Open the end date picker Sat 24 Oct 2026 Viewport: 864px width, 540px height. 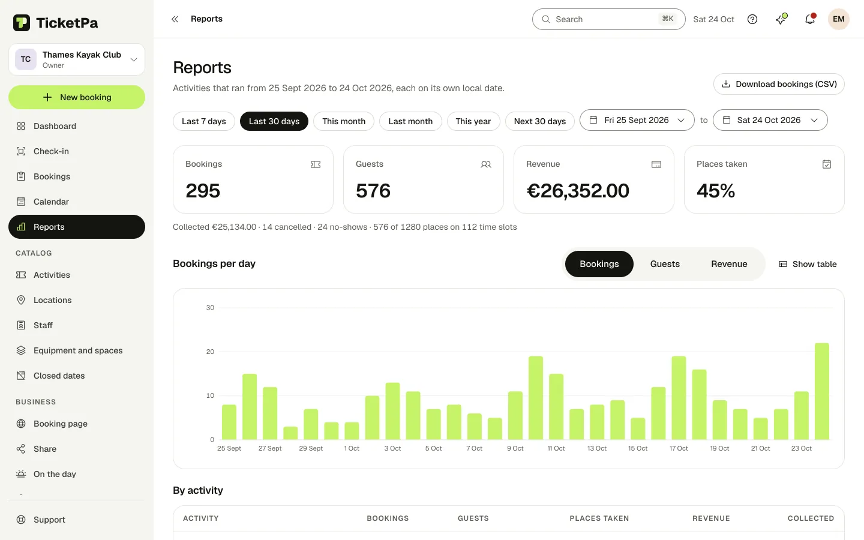(x=770, y=120)
